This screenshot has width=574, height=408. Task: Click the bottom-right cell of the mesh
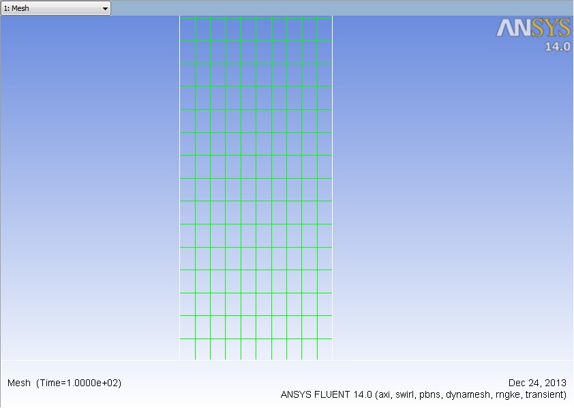[324, 349]
